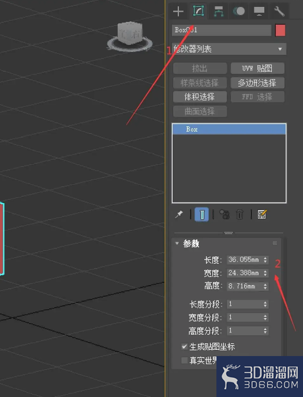Expand the 修改器列表 dropdown
This screenshot has height=397, width=303.
[x=229, y=49]
